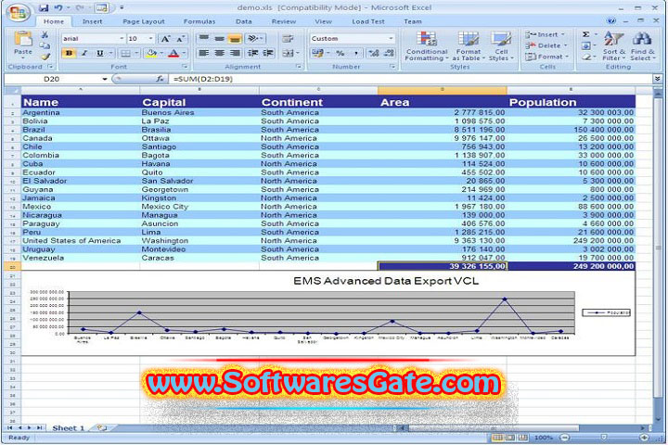Click the AutoSum sigma icon
Image resolution: width=668 pixels, height=445 pixels.
tap(586, 34)
